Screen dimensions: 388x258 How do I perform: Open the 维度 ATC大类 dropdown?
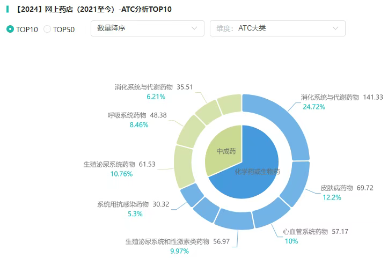coord(277,28)
